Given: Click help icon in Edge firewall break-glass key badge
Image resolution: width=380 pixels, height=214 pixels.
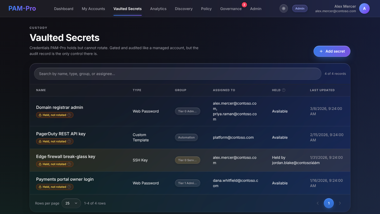Looking at the screenshot, I should tap(69, 164).
